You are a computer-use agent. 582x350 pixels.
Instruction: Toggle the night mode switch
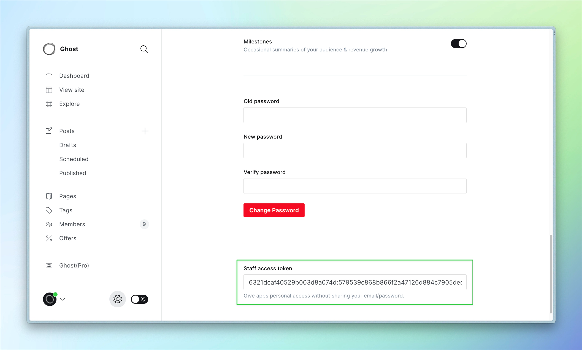click(139, 299)
